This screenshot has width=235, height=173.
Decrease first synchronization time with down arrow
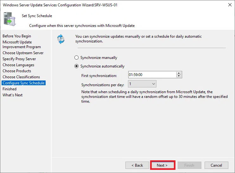(179, 76)
